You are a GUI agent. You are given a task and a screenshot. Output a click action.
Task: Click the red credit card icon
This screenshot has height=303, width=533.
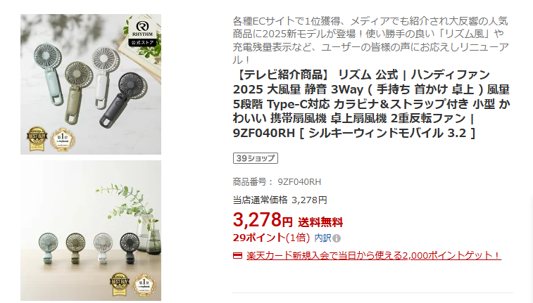(x=237, y=255)
